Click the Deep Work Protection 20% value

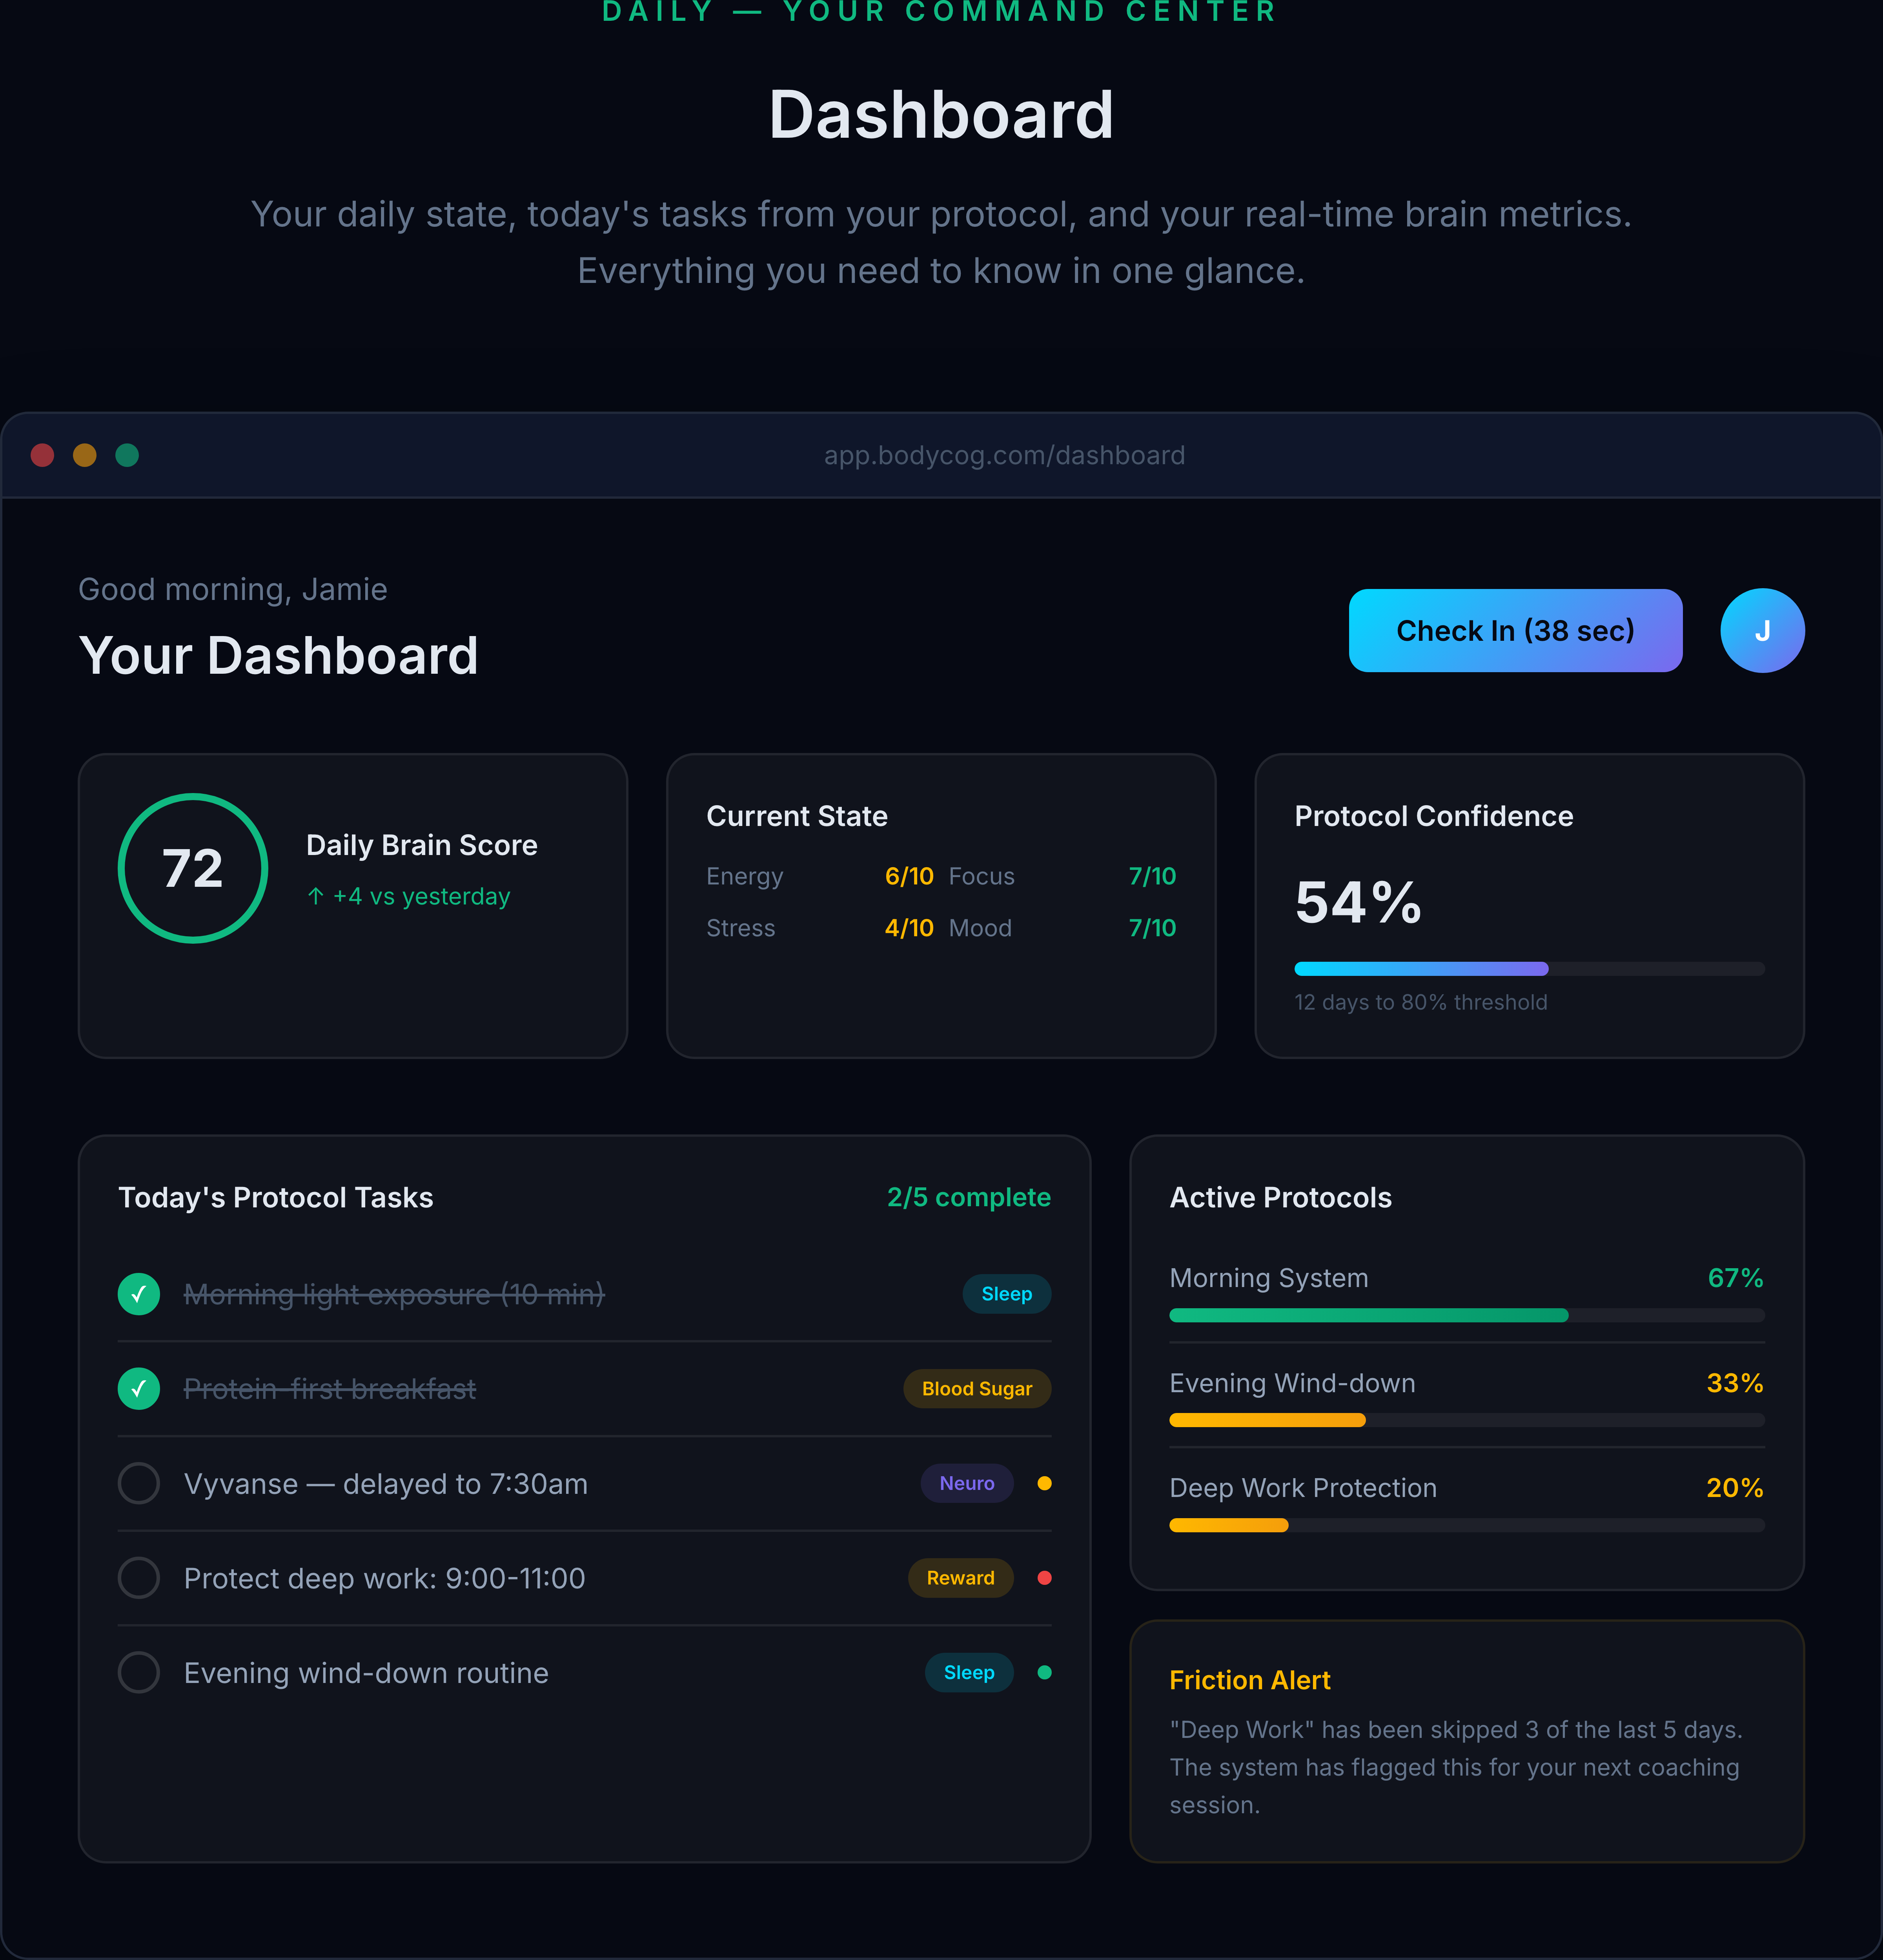(x=1735, y=1488)
